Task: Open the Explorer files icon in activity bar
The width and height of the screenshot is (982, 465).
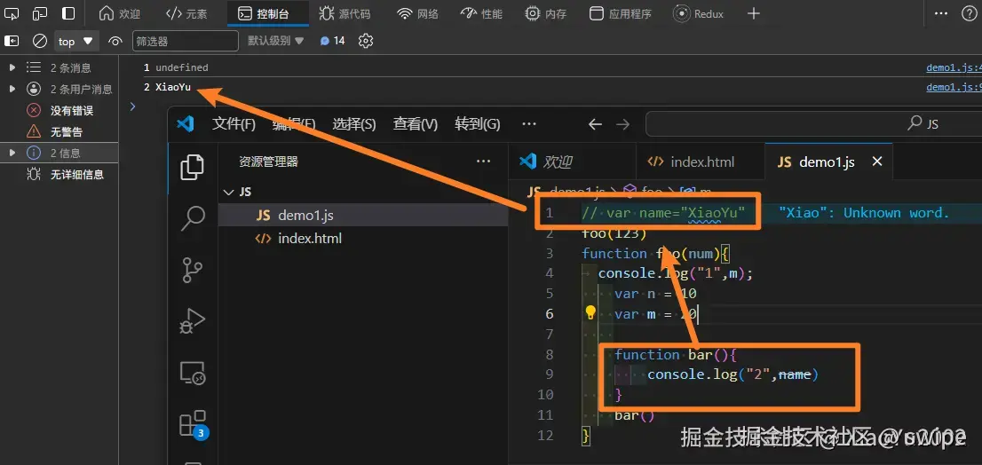Action: [193, 167]
